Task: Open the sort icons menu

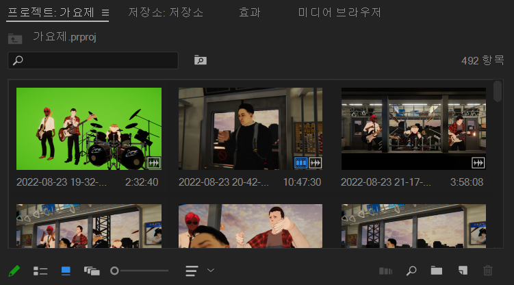Action: pos(192,271)
